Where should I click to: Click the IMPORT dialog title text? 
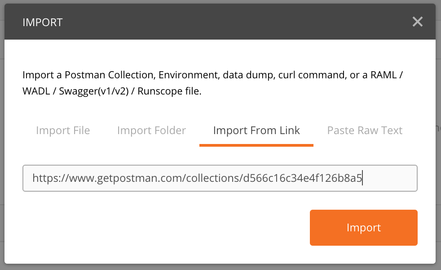42,22
